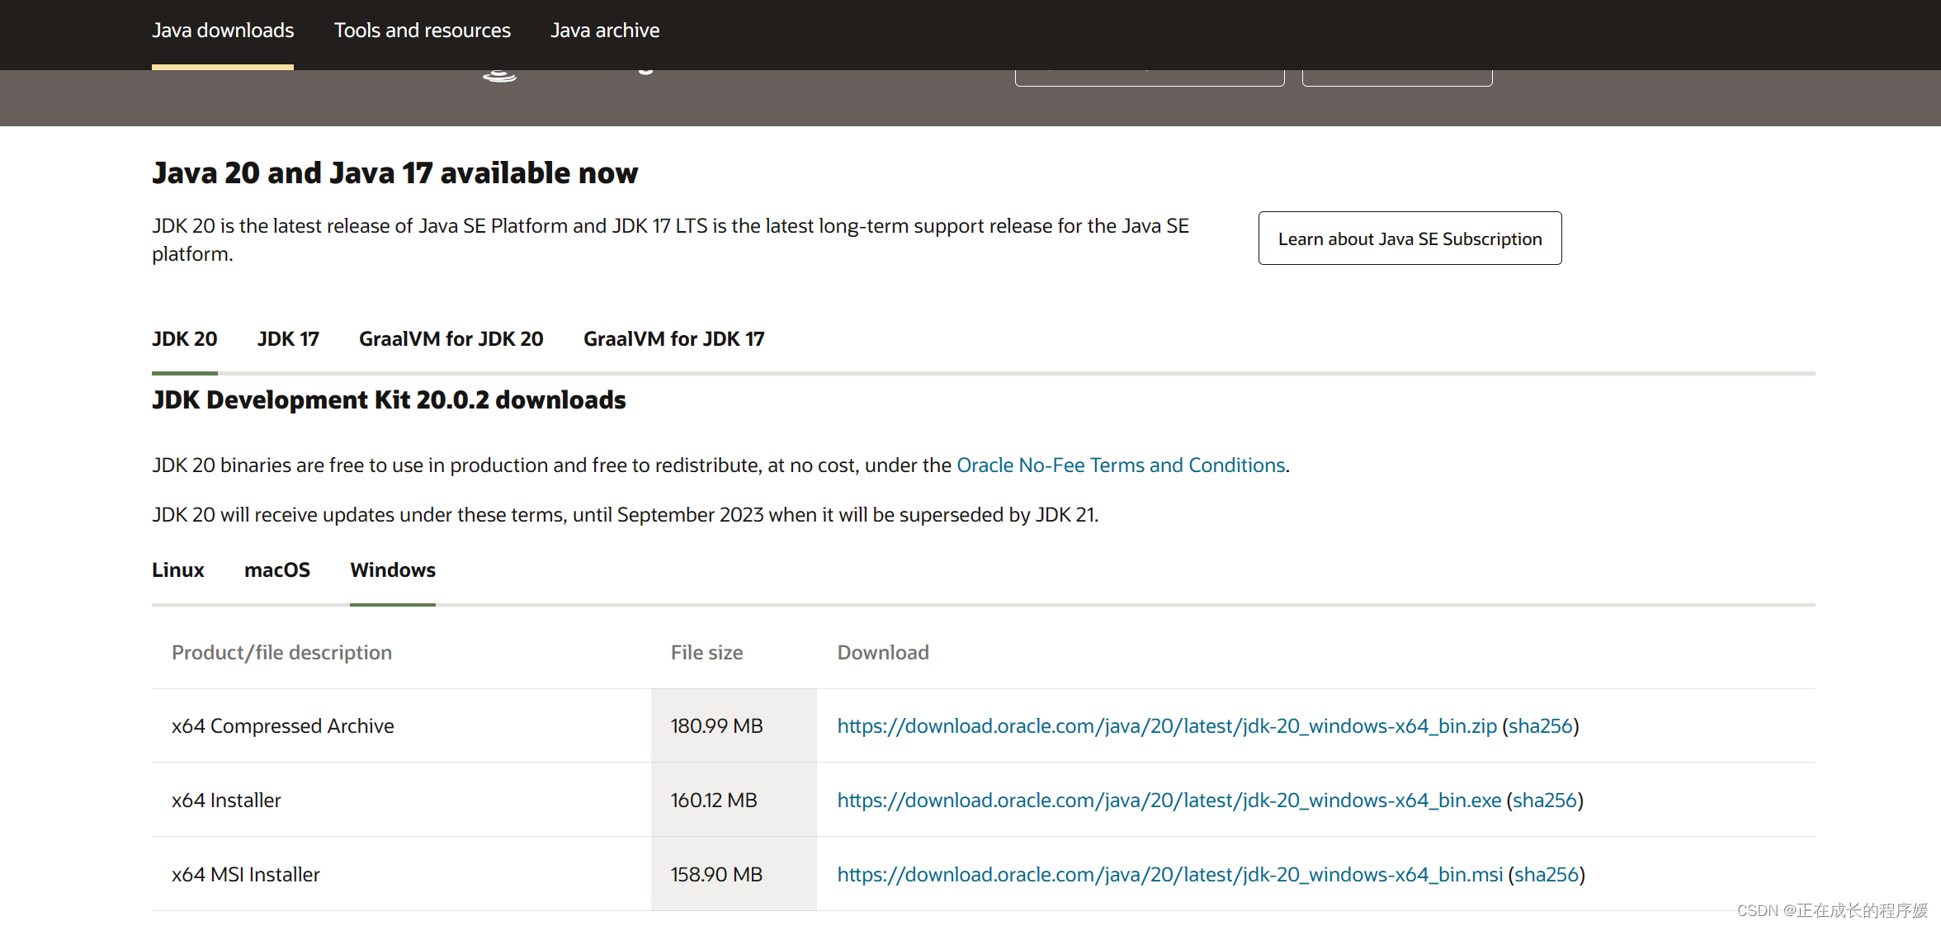This screenshot has width=1941, height=926.
Task: Go to the Java archive section
Action: [x=605, y=31]
